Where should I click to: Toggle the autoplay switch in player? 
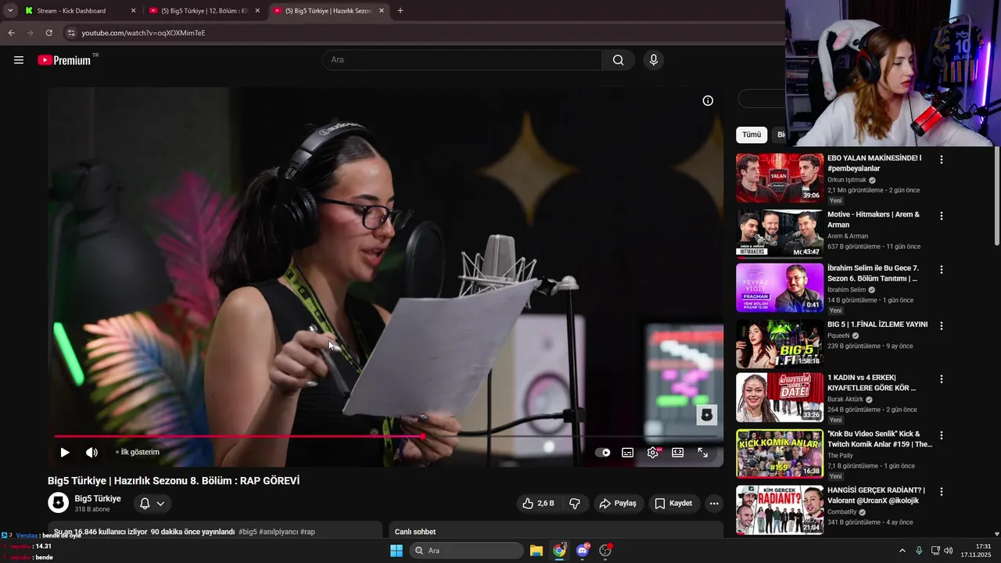[x=603, y=452]
